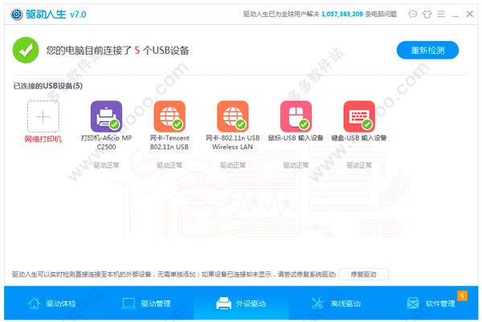
Task: Close the 驱动人生 window
Action: pos(470,14)
